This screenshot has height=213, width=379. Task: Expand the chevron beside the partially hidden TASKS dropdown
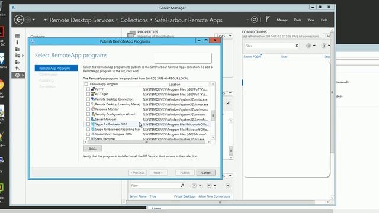(227, 103)
